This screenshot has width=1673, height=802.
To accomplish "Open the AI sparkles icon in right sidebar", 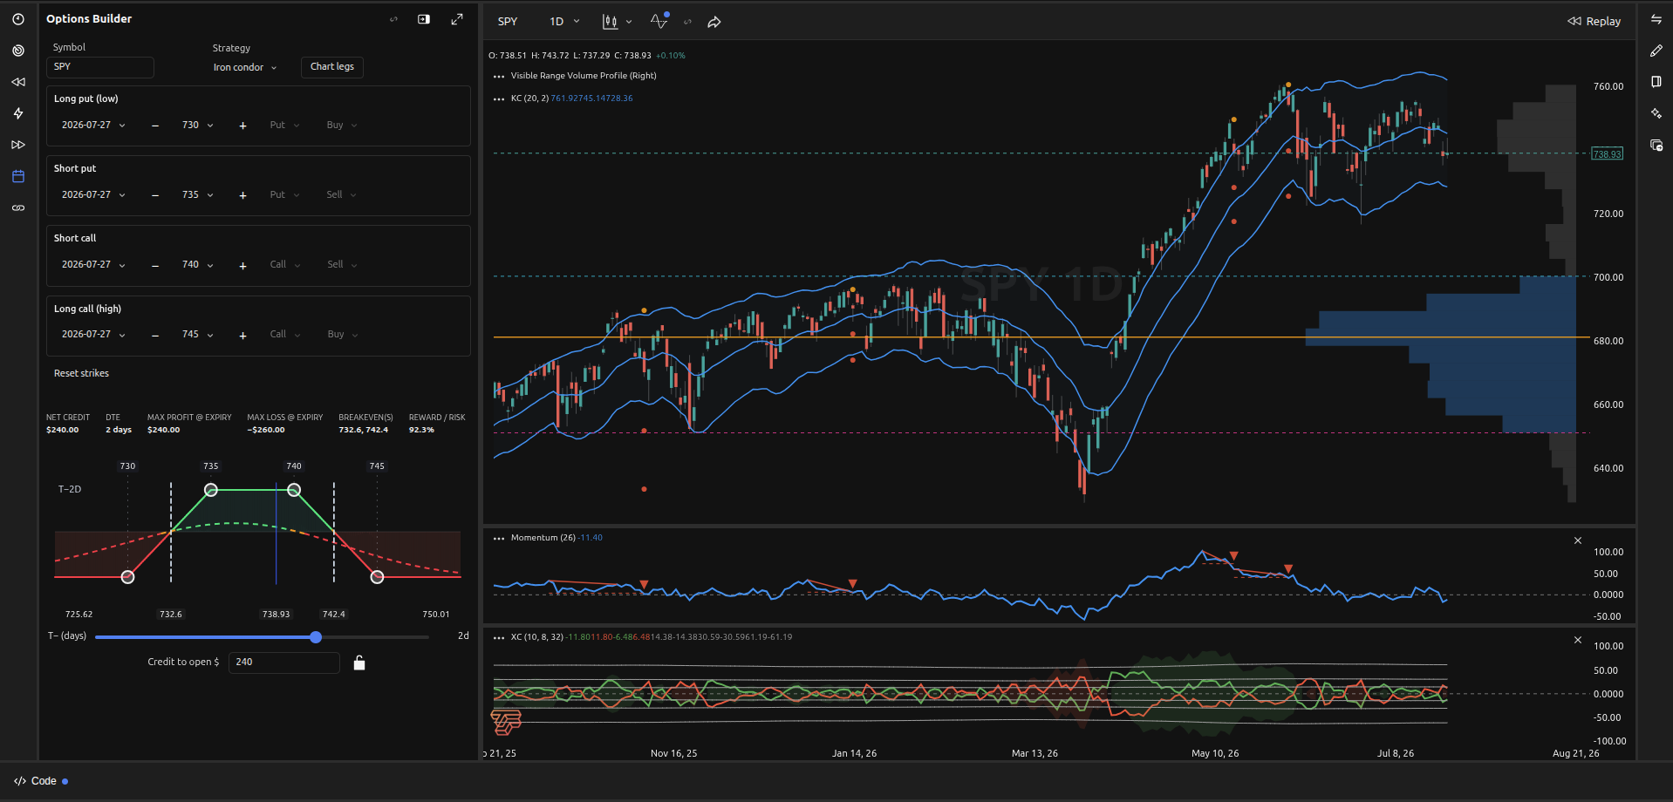I will (1656, 113).
